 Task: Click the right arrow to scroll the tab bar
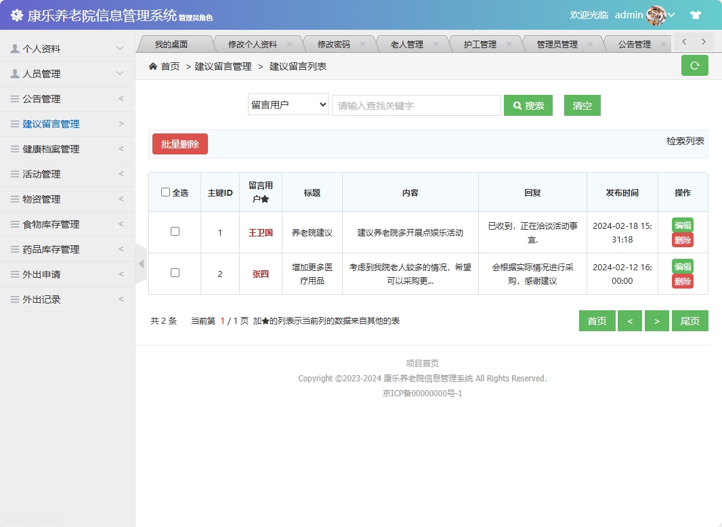[705, 41]
